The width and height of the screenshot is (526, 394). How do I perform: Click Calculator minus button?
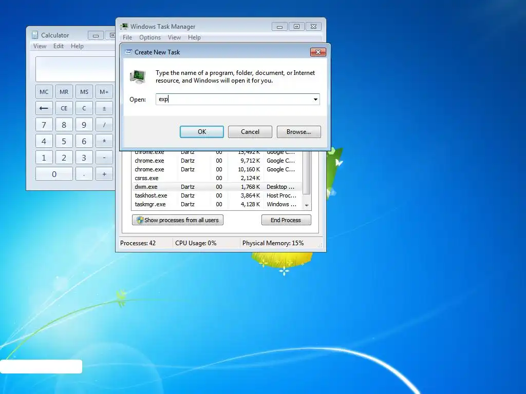click(104, 157)
